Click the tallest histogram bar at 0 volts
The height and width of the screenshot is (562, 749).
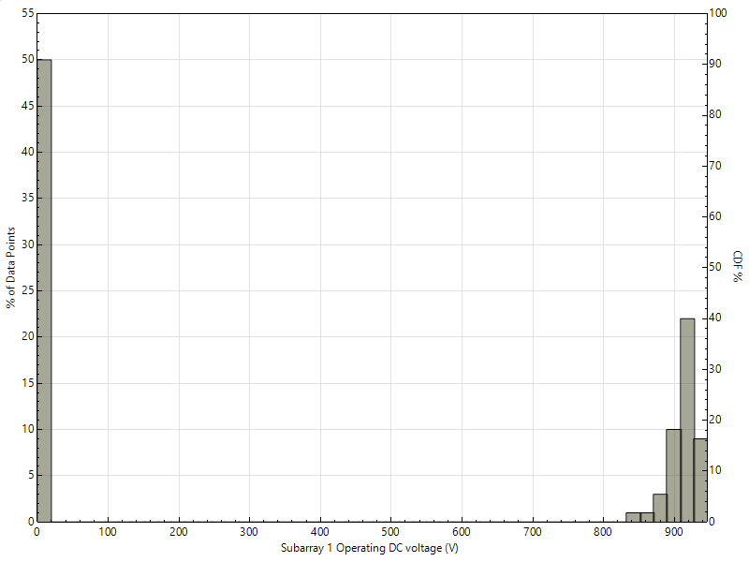44,290
